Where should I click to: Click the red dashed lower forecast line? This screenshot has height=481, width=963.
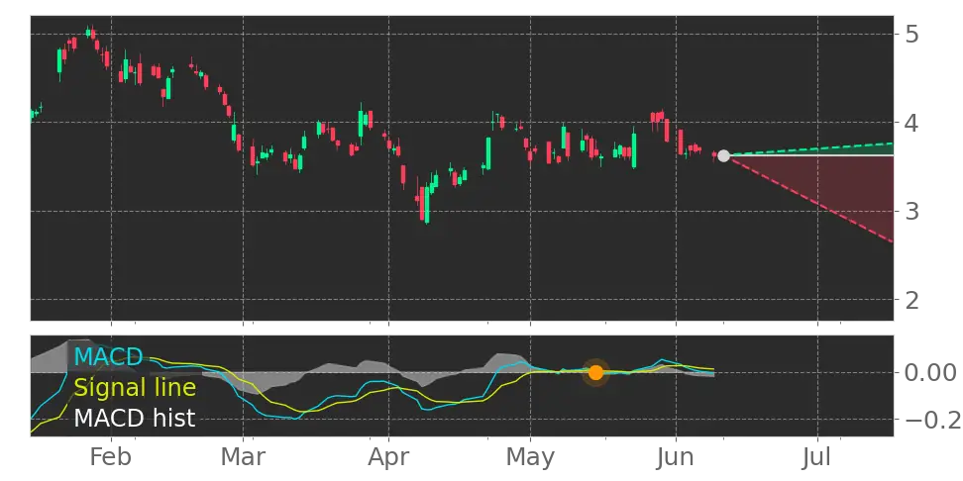coord(810,199)
